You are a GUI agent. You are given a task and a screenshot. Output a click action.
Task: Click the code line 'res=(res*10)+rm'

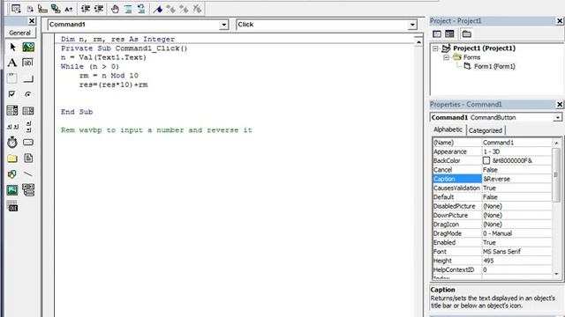point(114,85)
